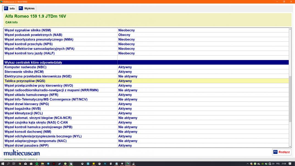This screenshot has height=166, width=295.
Task: Click the muted volume tray icon
Action: (x=273, y=164)
